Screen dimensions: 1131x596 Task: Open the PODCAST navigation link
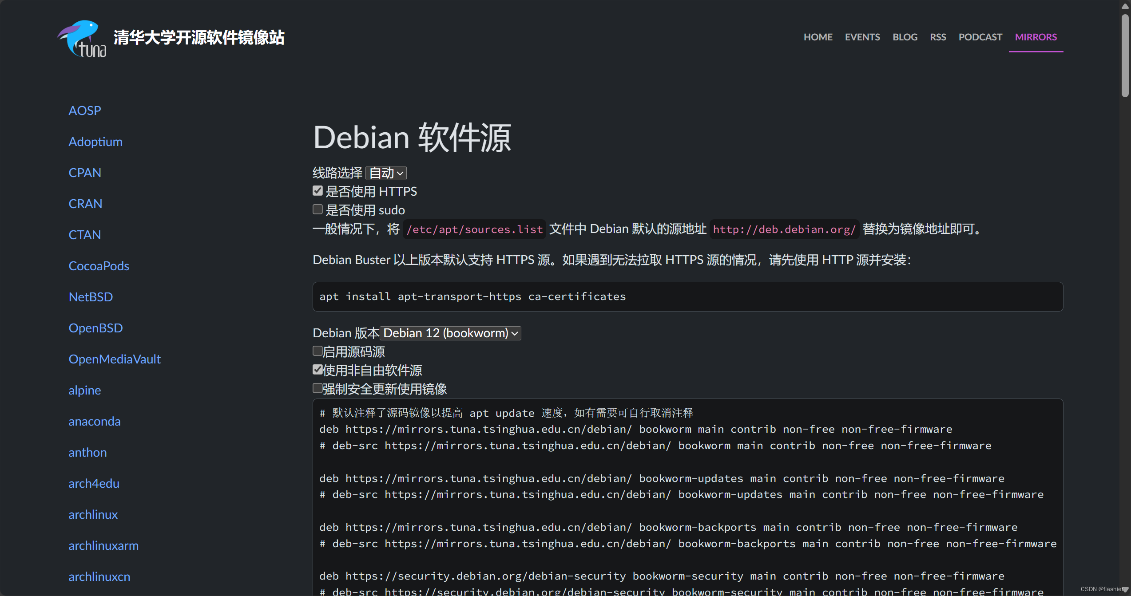(x=980, y=37)
